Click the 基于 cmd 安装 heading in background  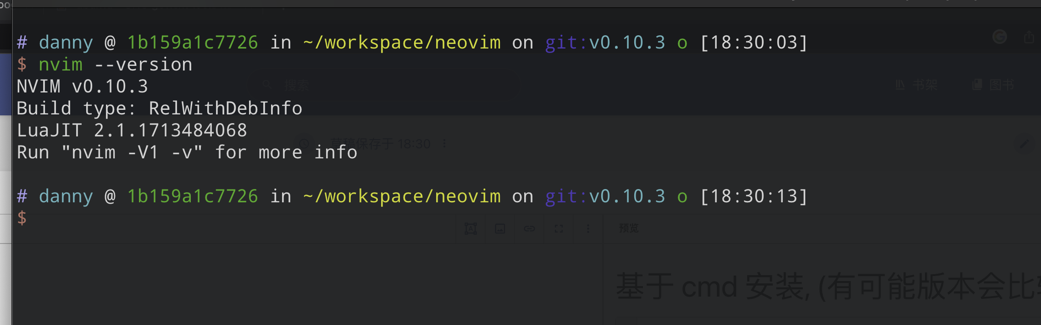(828, 287)
